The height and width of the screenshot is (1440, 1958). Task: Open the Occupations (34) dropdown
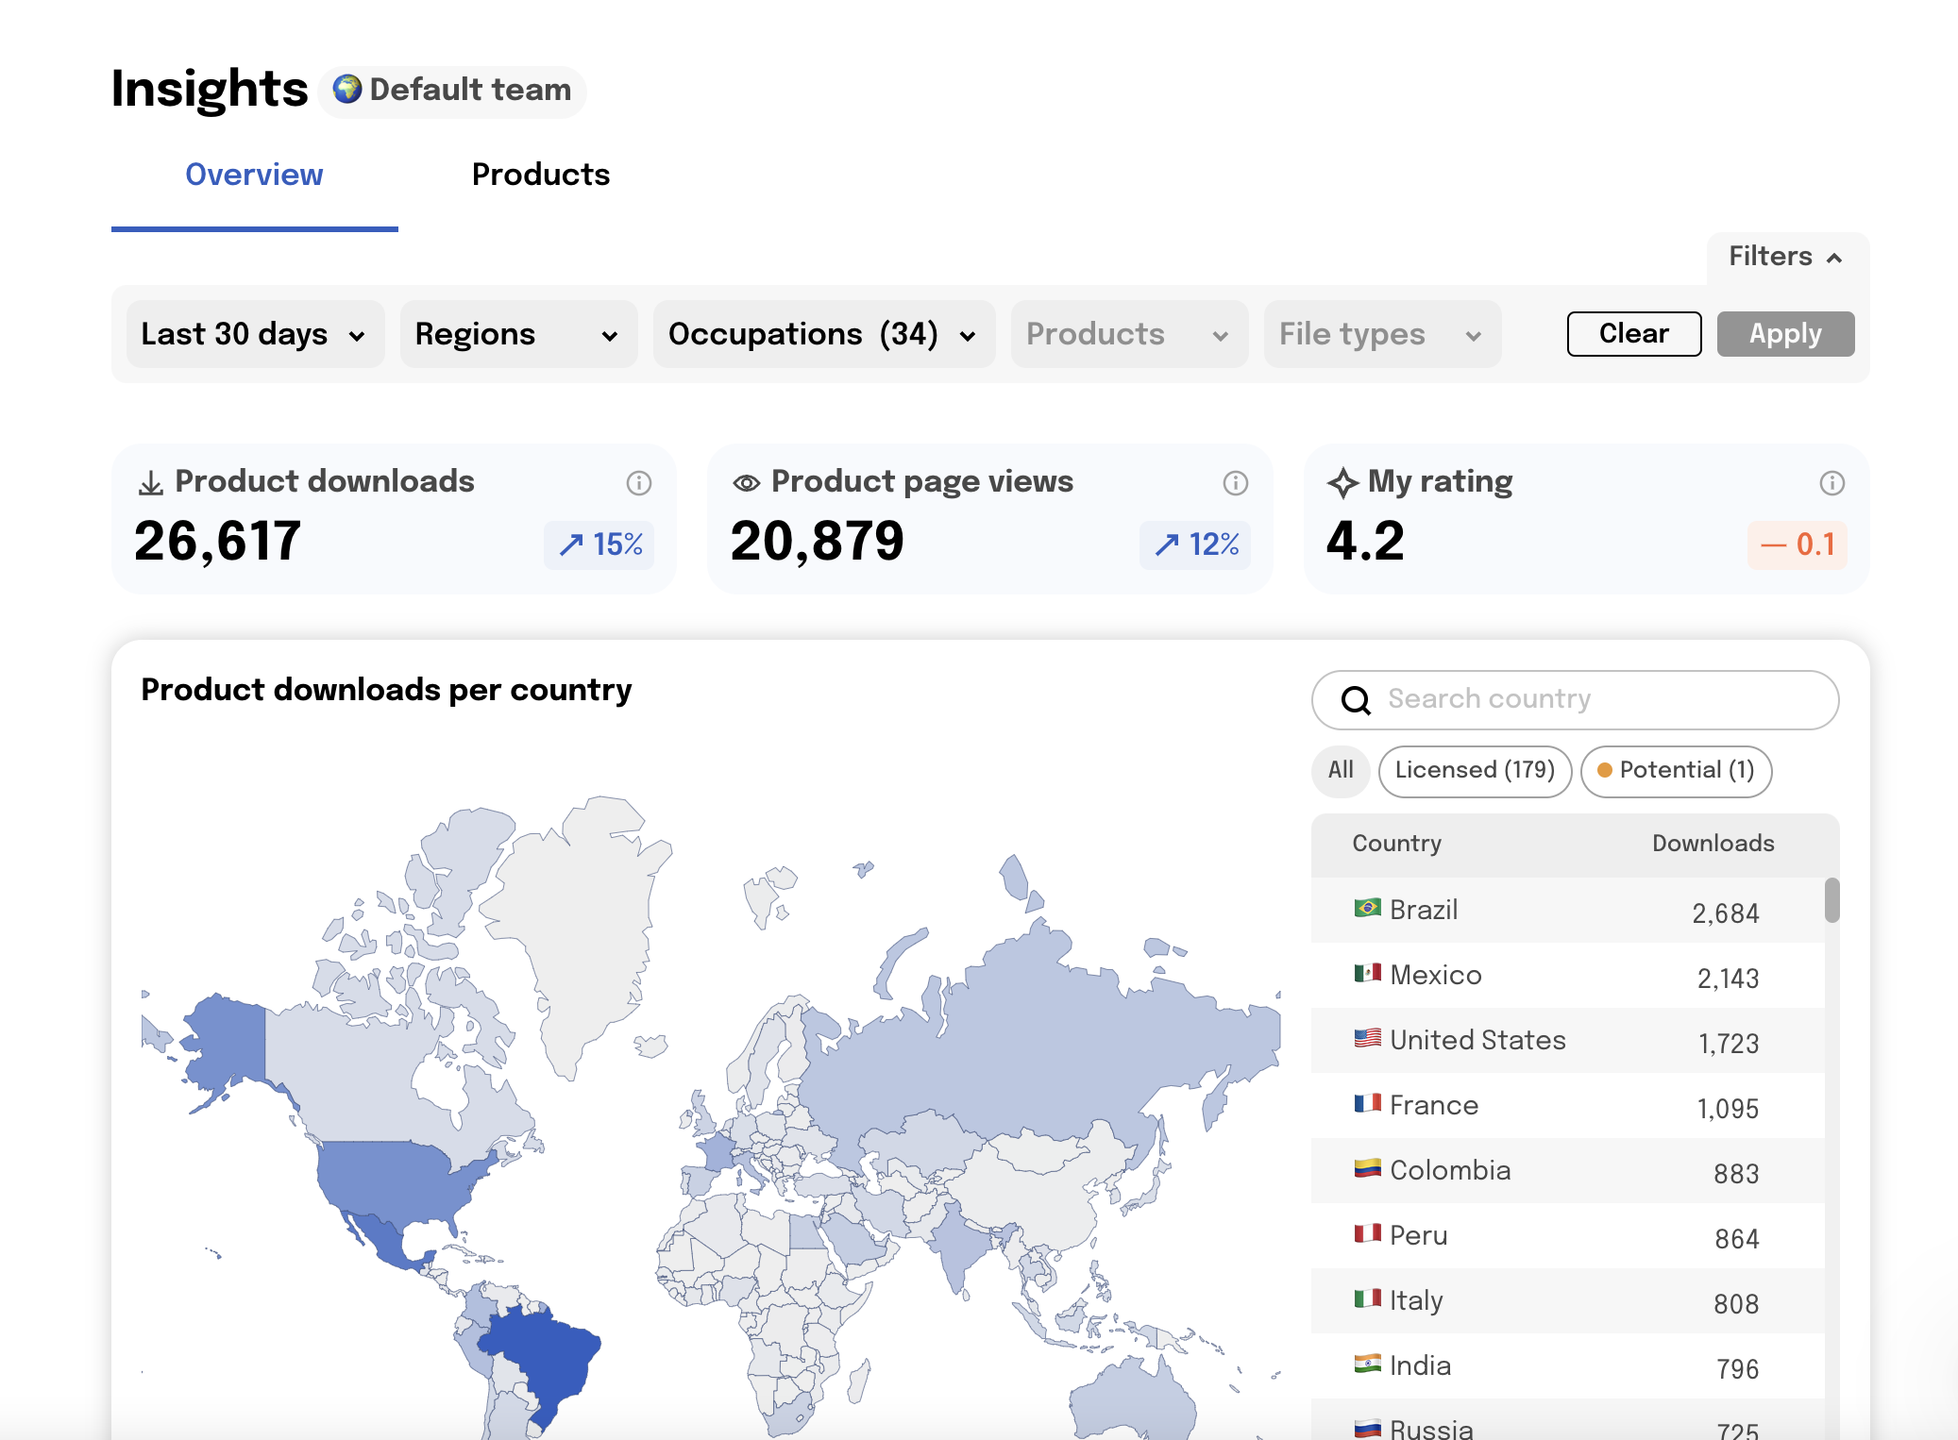(x=822, y=334)
